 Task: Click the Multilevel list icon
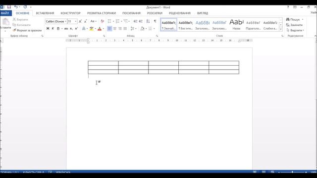(126, 21)
